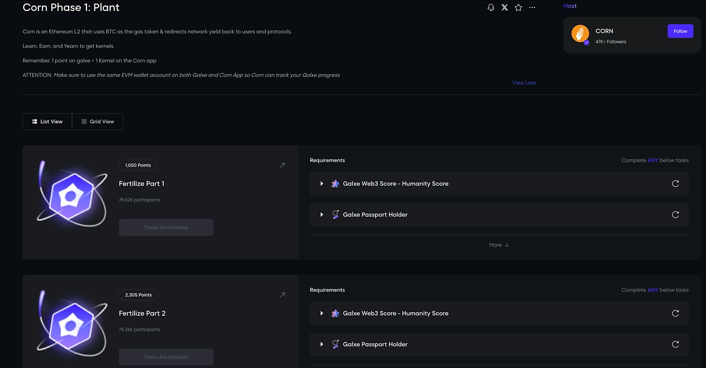This screenshot has width=706, height=368.
Task: Collapse description with View Less
Action: 524,83
